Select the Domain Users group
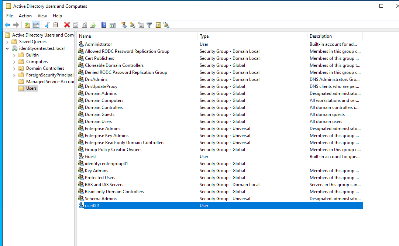The image size is (399, 246). [98, 122]
